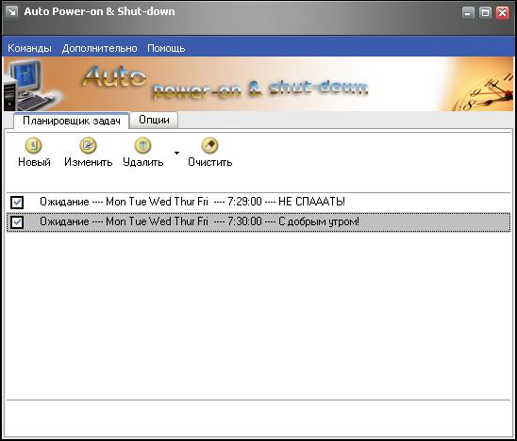The height and width of the screenshot is (441, 517).
Task: Maximize the Auto Power-on & Shut-down window
Action: click(485, 13)
